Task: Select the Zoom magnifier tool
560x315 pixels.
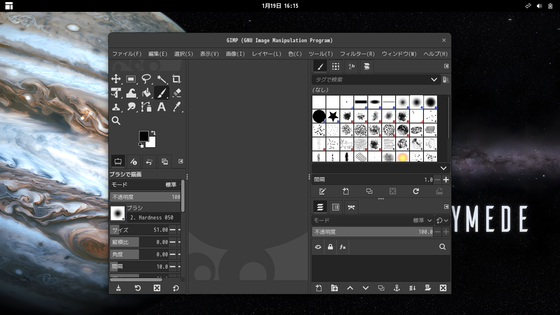Action: pyautogui.click(x=116, y=121)
